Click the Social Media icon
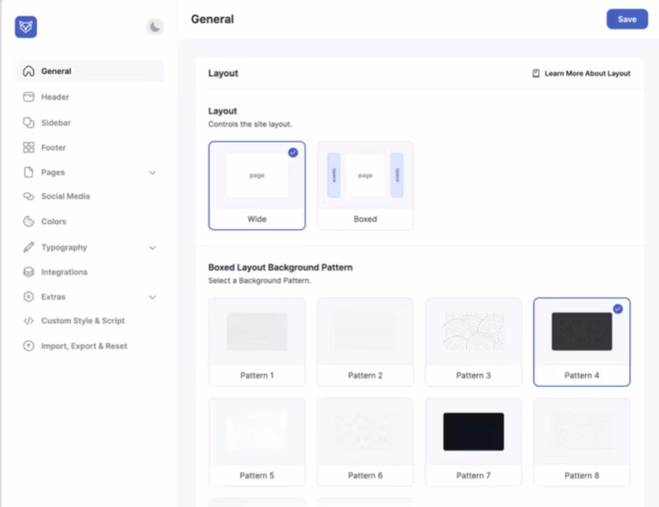 pyautogui.click(x=28, y=196)
